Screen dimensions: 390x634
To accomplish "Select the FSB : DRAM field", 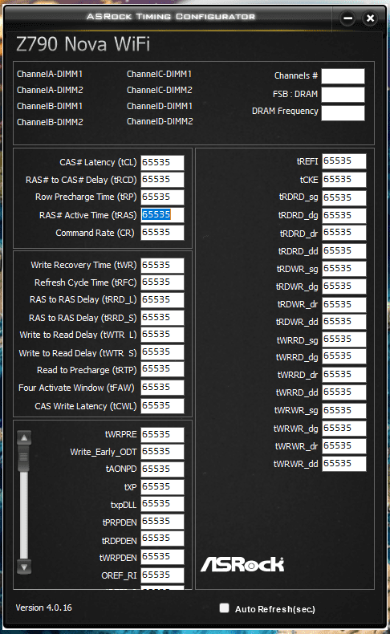I will click(343, 94).
